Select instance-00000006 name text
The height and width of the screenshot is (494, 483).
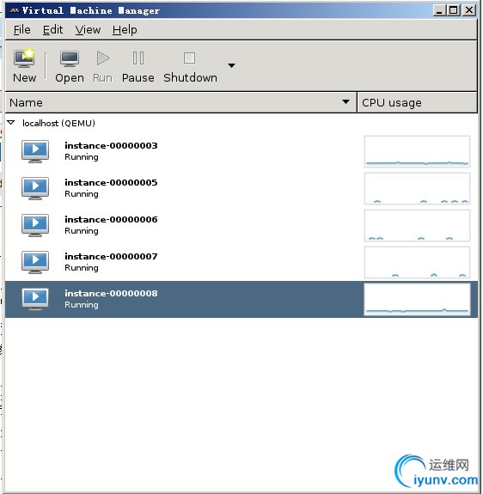pos(111,219)
